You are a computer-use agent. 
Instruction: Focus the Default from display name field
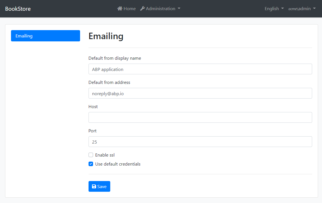200,69
